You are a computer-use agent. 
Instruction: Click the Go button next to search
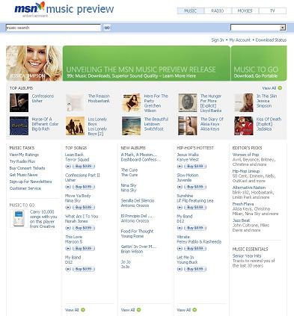click(107, 28)
